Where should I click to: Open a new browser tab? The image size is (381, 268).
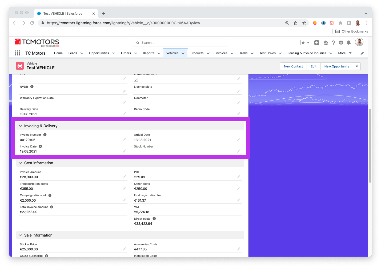coord(104,14)
